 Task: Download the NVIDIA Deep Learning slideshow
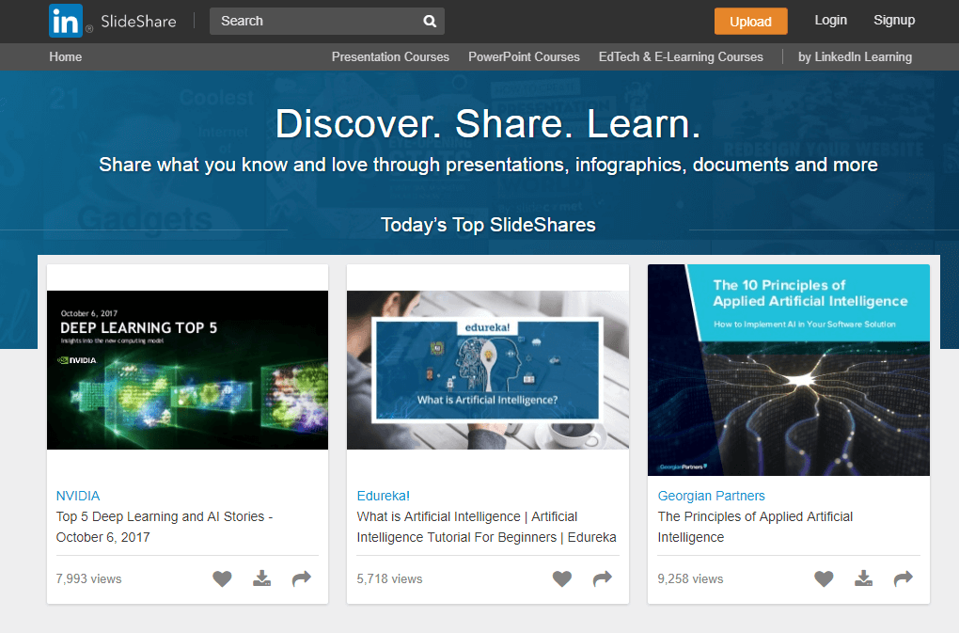coord(261,578)
